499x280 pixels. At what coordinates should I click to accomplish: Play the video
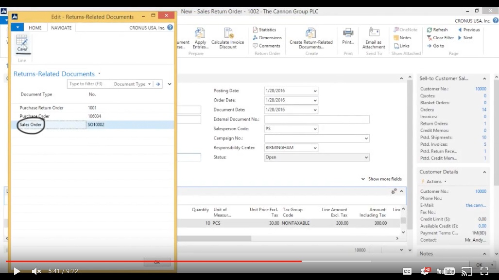point(17,271)
